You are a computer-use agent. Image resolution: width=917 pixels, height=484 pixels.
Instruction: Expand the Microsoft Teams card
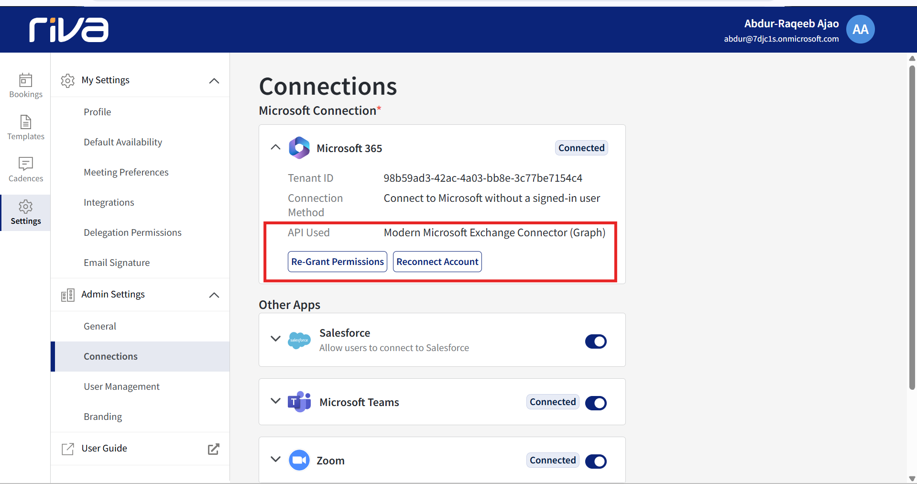pyautogui.click(x=275, y=401)
